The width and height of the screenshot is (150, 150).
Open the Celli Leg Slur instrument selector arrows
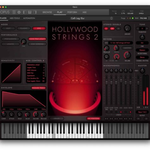pos(111,18)
